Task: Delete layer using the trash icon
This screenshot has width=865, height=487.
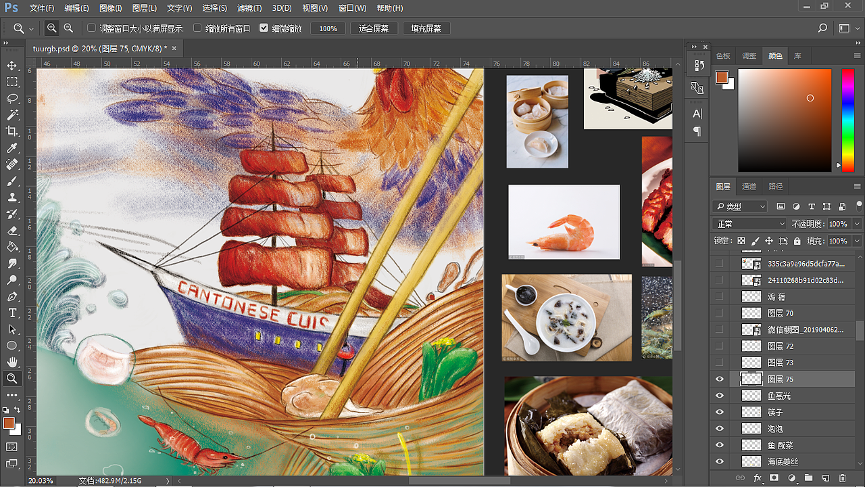Action: point(842,478)
